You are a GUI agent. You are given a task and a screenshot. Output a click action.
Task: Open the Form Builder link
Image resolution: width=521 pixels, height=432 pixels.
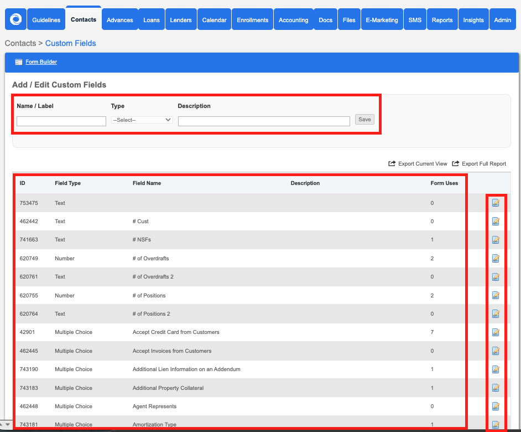tap(41, 62)
